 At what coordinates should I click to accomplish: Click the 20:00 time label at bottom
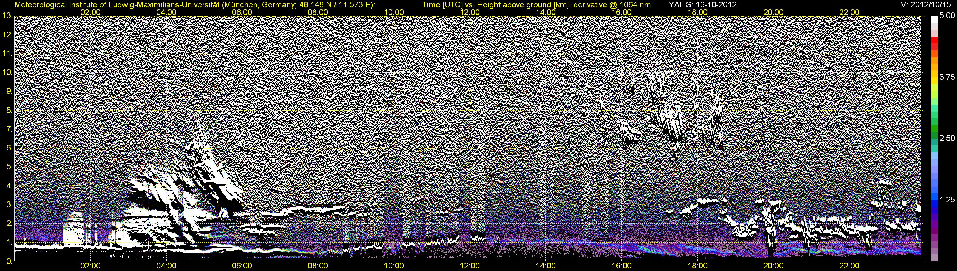(774, 266)
